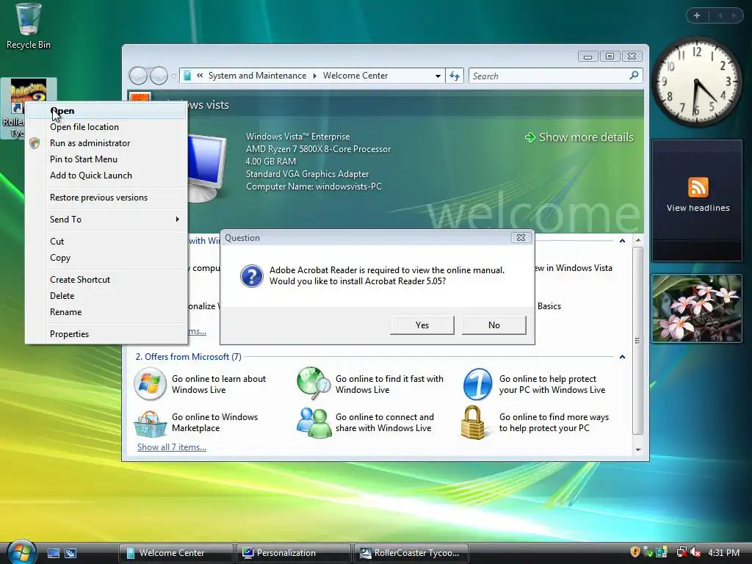Click Switch between windows Quick Launch icon
This screenshot has width=752, height=564.
[x=70, y=553]
